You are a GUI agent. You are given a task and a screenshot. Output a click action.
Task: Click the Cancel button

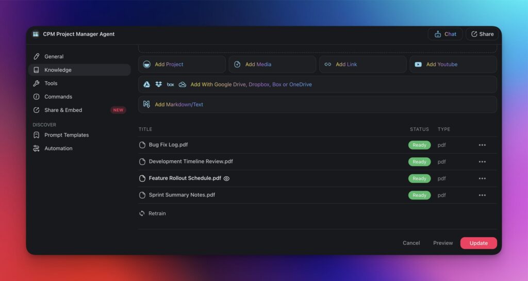(x=411, y=243)
